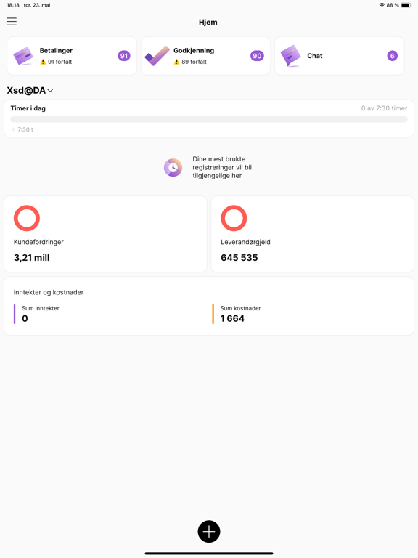Tap the Godkjenning overdue warning triangle
The height and width of the screenshot is (558, 418).
click(x=176, y=62)
